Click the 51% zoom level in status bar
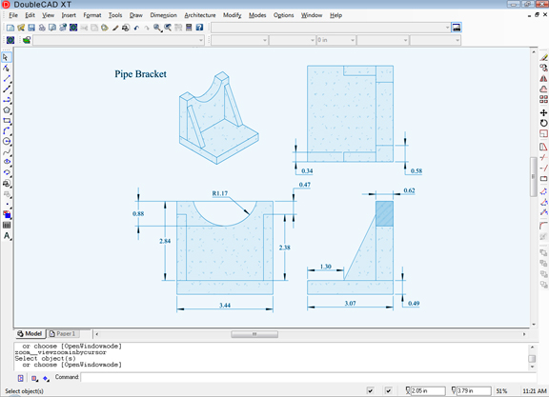The height and width of the screenshot is (397, 549). click(501, 391)
